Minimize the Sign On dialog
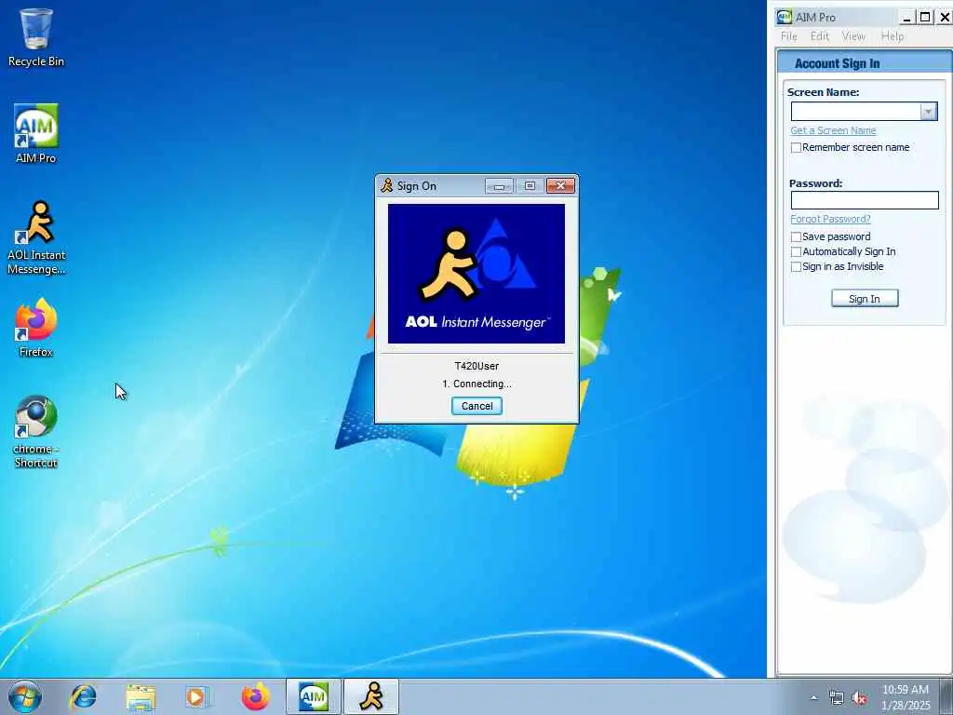 pyautogui.click(x=500, y=185)
